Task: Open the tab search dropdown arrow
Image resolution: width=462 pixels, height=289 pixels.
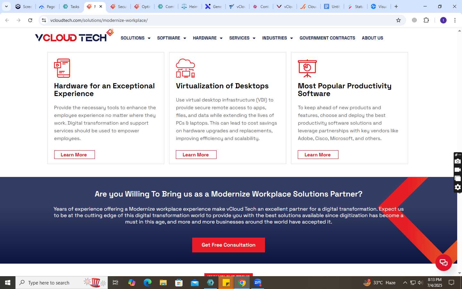Action: coord(6,6)
